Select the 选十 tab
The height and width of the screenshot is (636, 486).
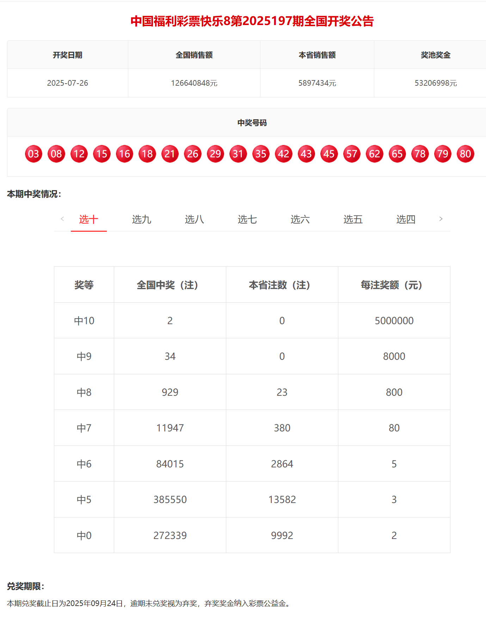pyautogui.click(x=88, y=219)
